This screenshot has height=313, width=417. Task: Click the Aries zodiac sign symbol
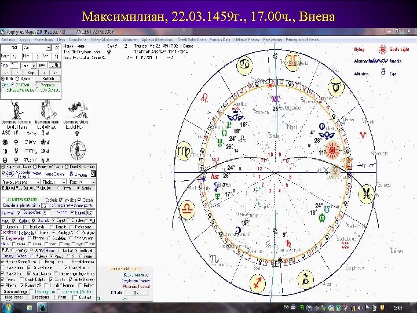coord(363,135)
